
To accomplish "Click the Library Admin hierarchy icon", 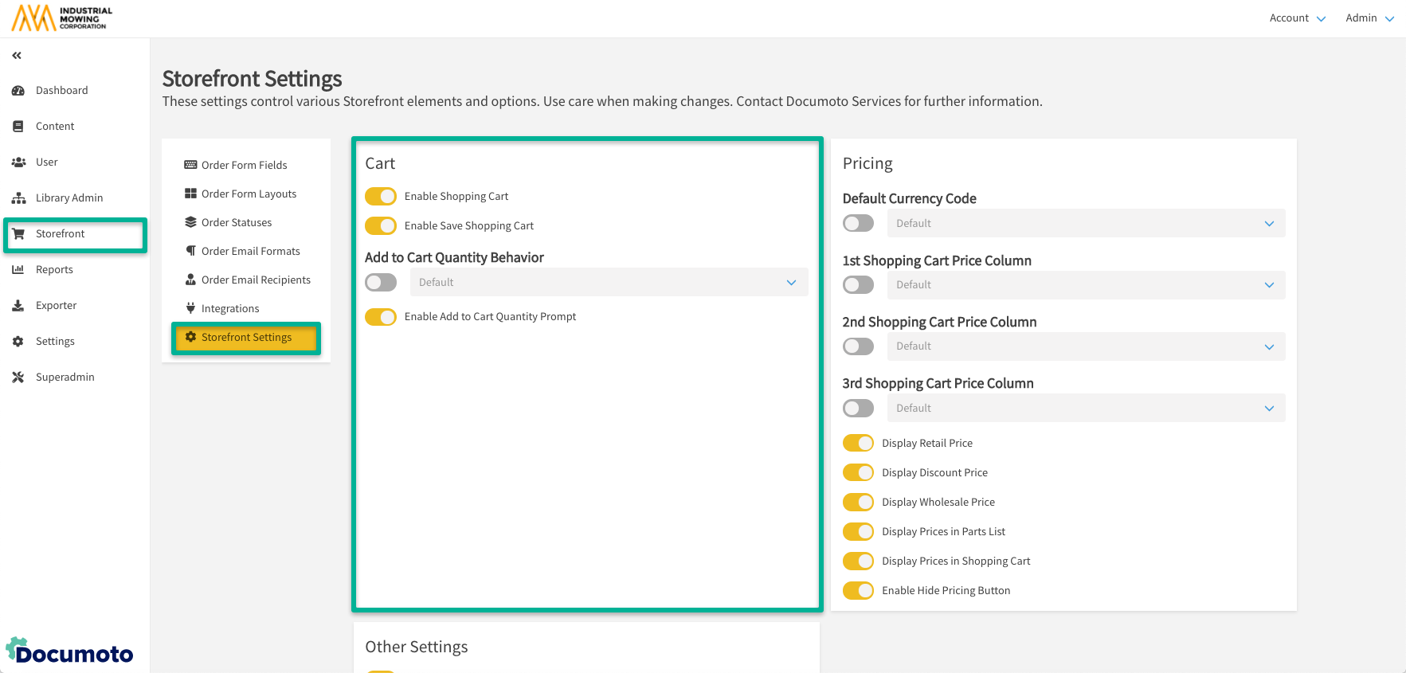I will (18, 198).
